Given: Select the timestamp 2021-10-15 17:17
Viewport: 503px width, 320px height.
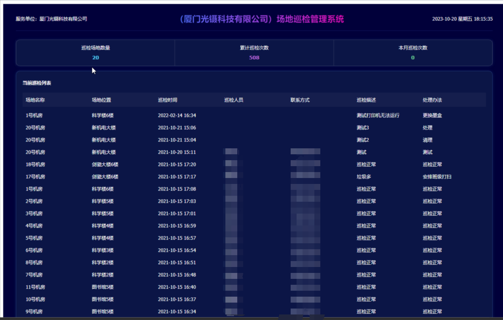Looking at the screenshot, I should (x=177, y=177).
